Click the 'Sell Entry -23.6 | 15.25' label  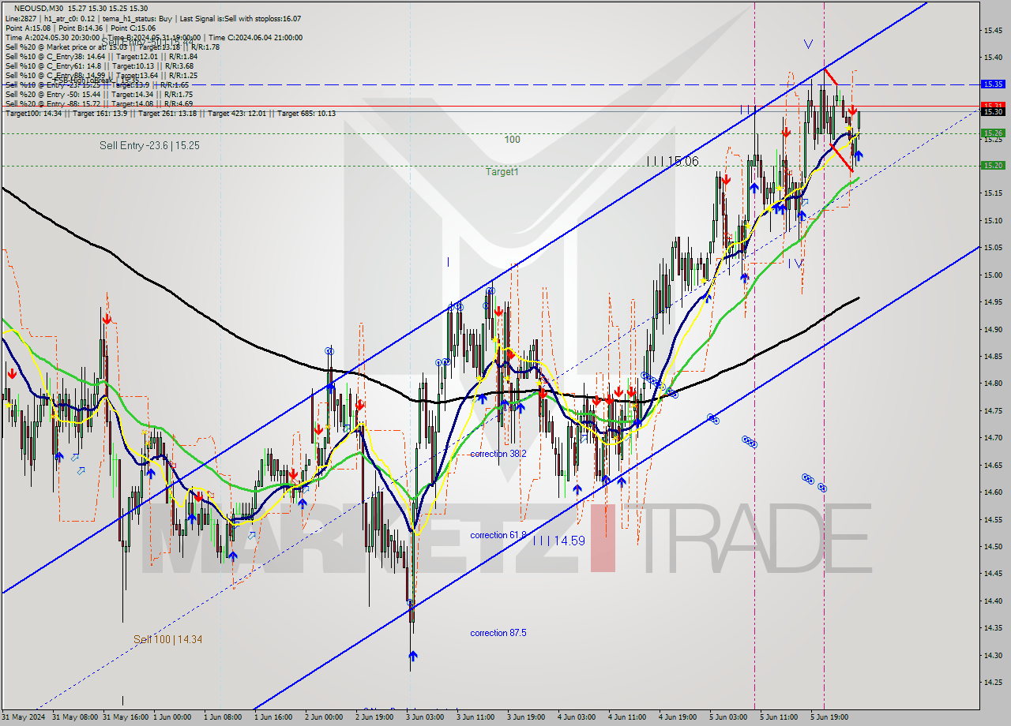149,145
